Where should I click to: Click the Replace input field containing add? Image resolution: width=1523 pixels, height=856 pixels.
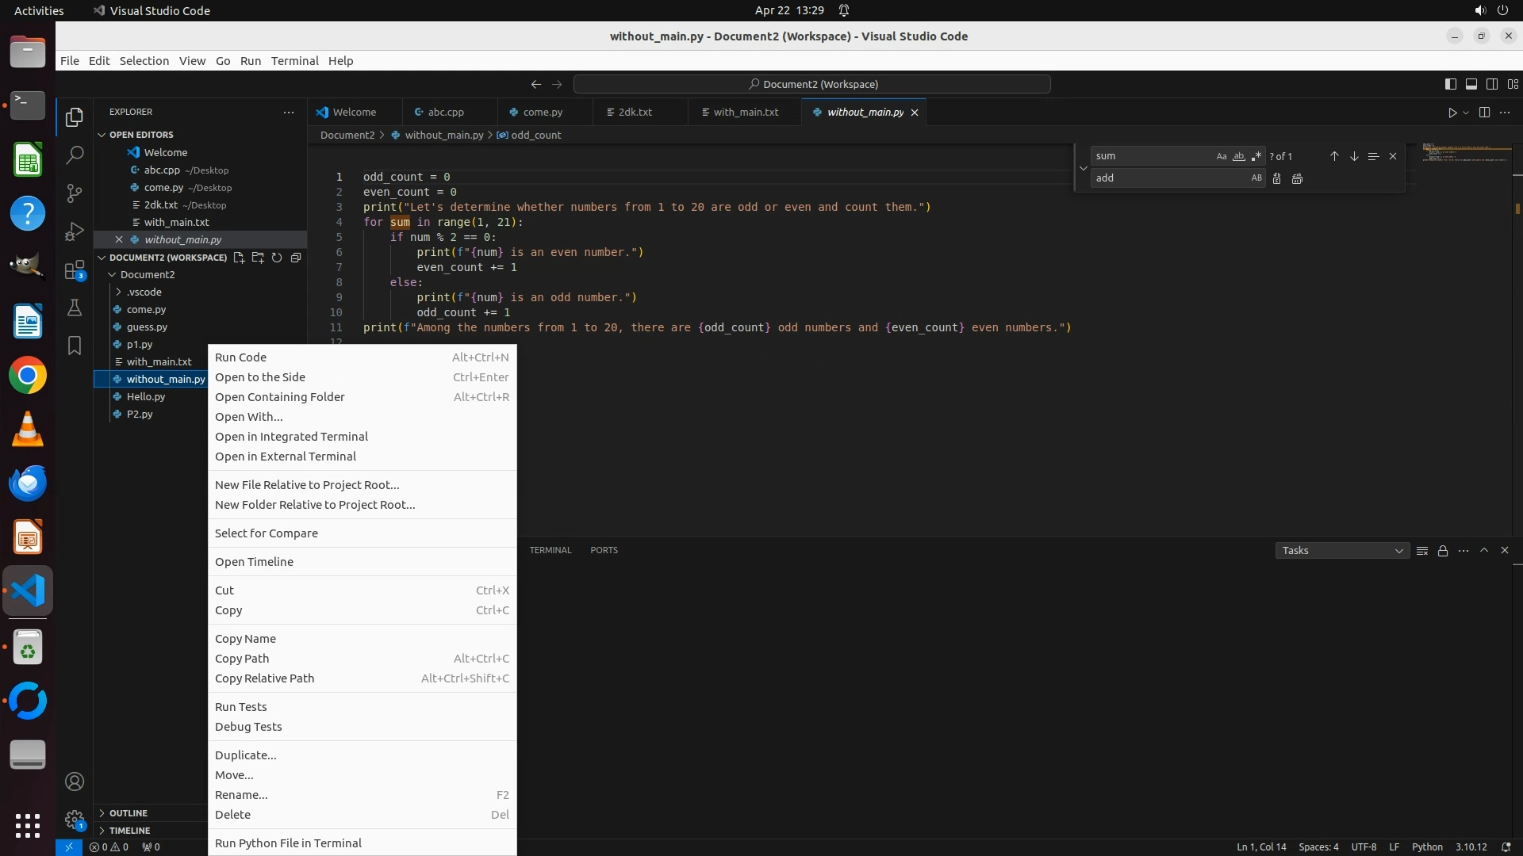point(1166,178)
